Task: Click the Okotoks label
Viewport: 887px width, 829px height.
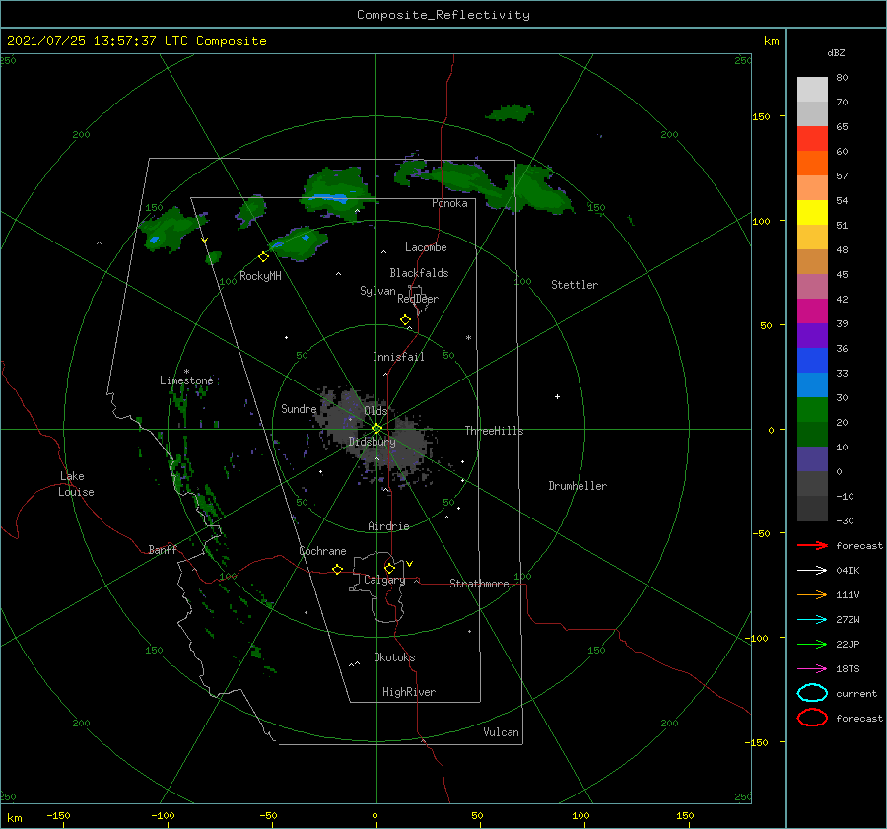Action: (394, 657)
